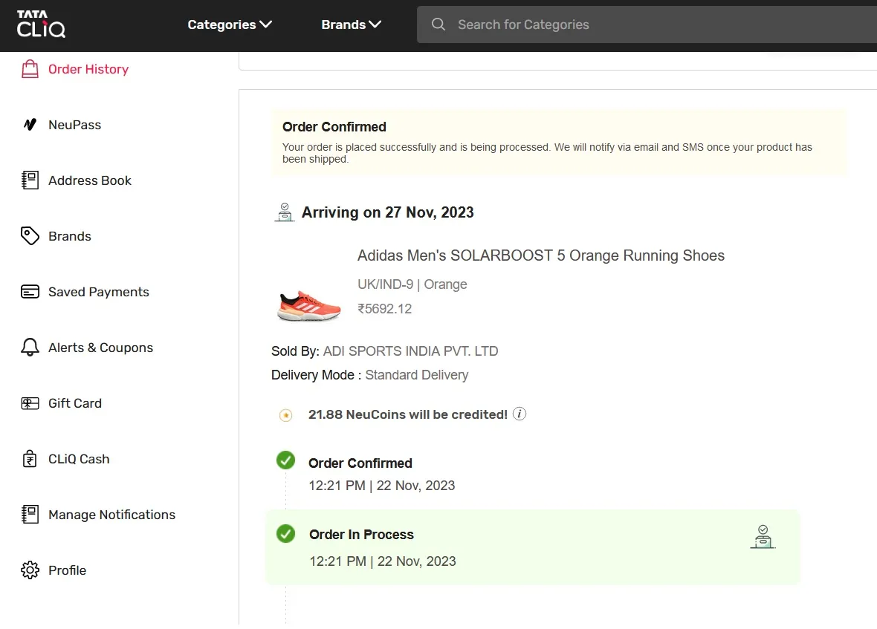
Task: Click the package icon in Order In Process row
Action: [x=763, y=537]
